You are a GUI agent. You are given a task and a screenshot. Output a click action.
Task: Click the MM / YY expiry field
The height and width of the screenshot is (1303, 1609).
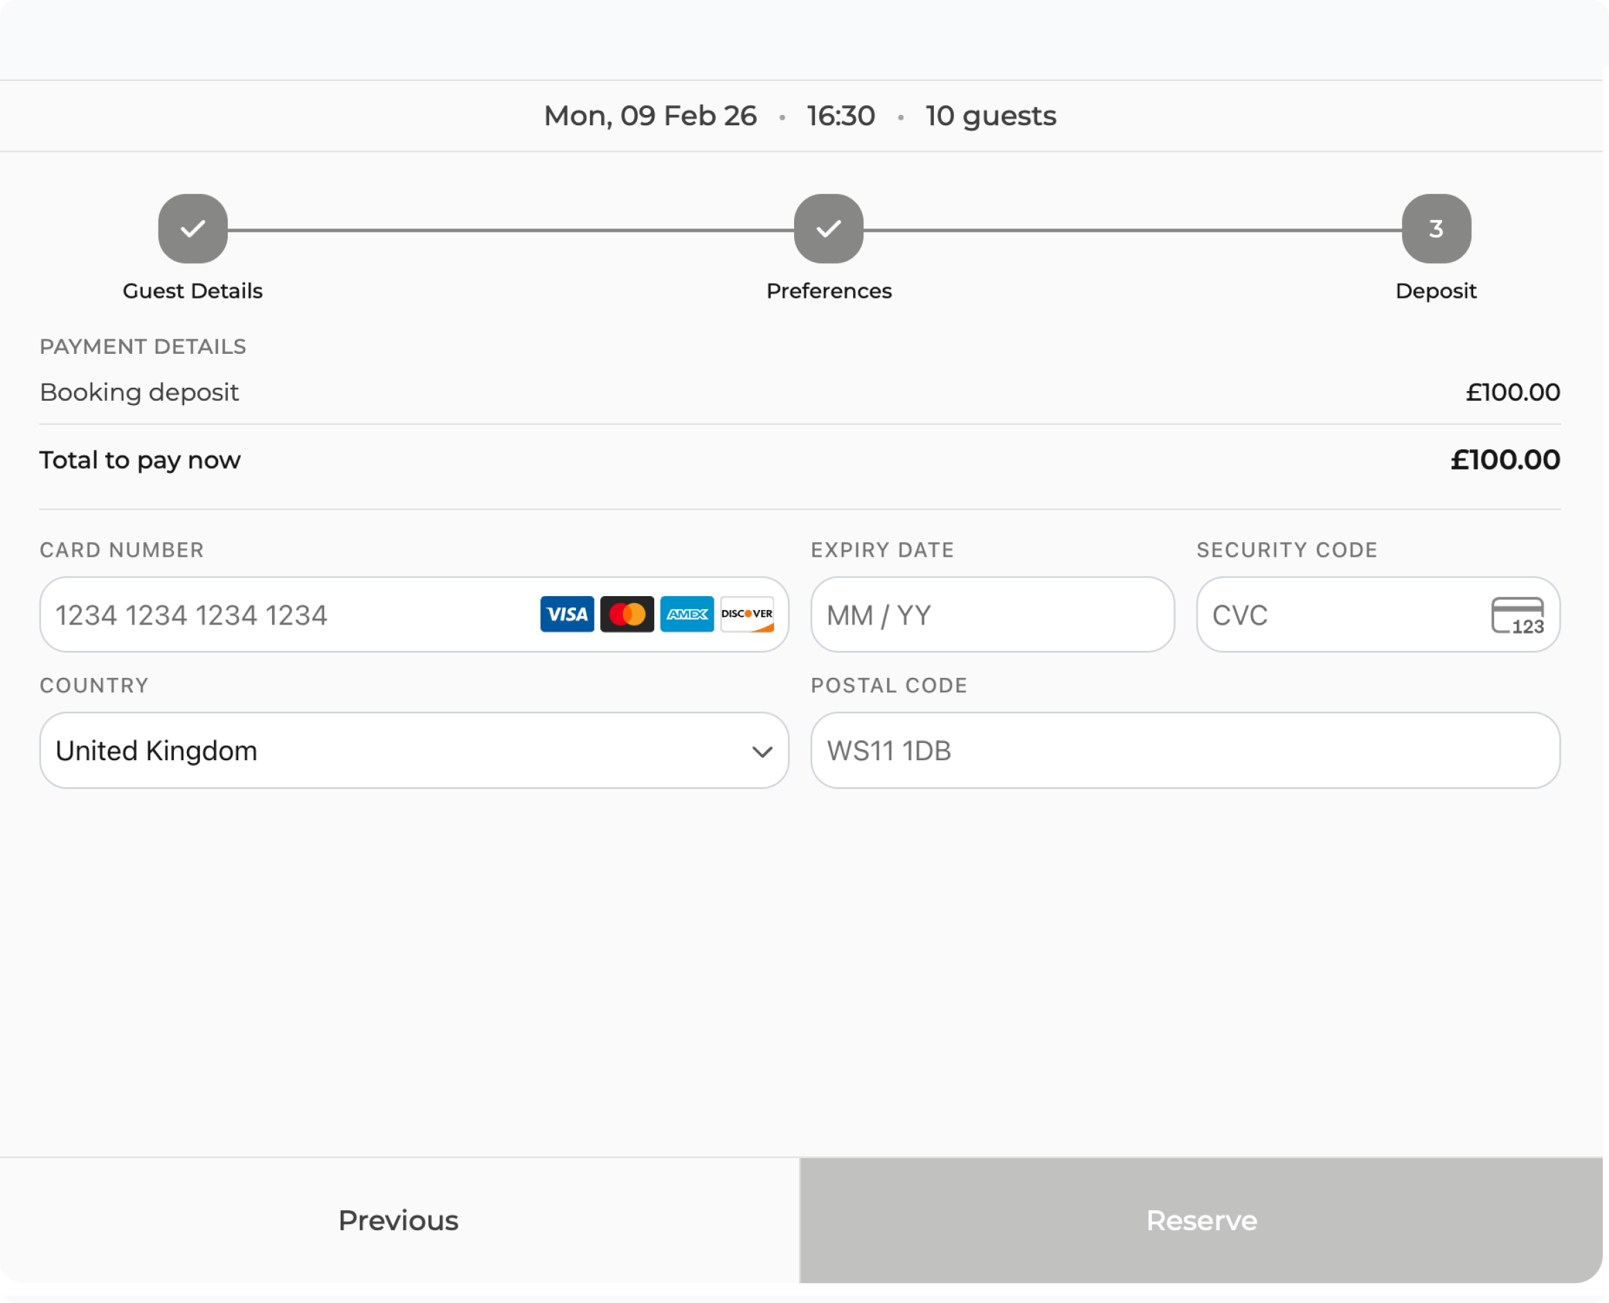[991, 615]
